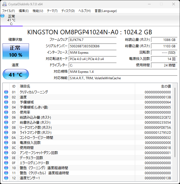Click raw value 0000000022C872

click(x=158, y=117)
